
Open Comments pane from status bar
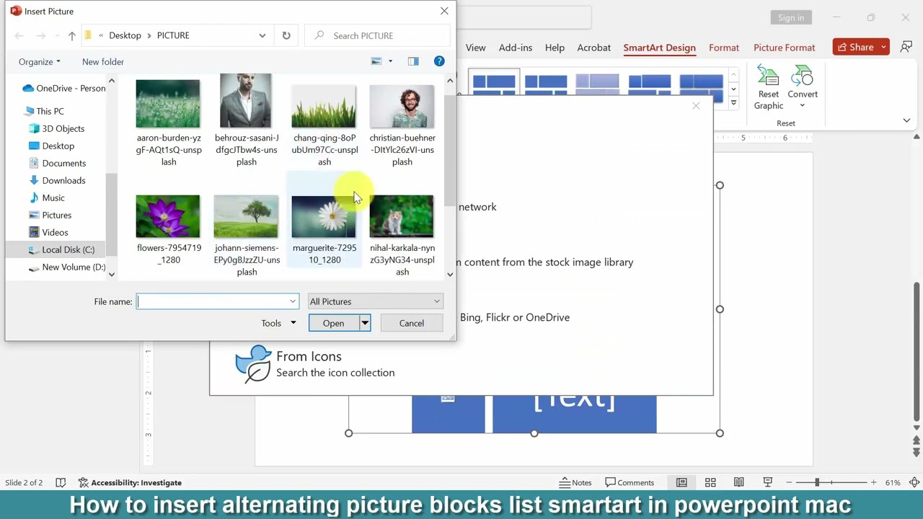pyautogui.click(x=630, y=482)
